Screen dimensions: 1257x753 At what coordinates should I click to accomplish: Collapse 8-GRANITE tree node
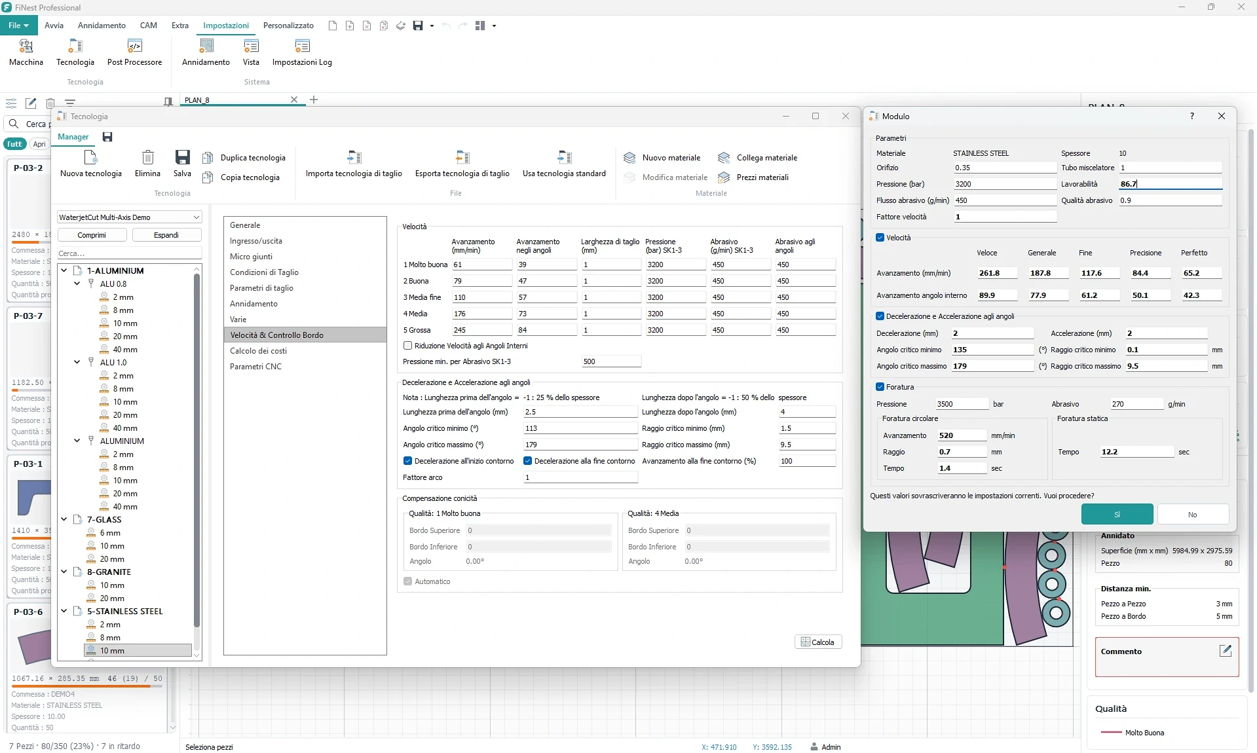click(64, 572)
